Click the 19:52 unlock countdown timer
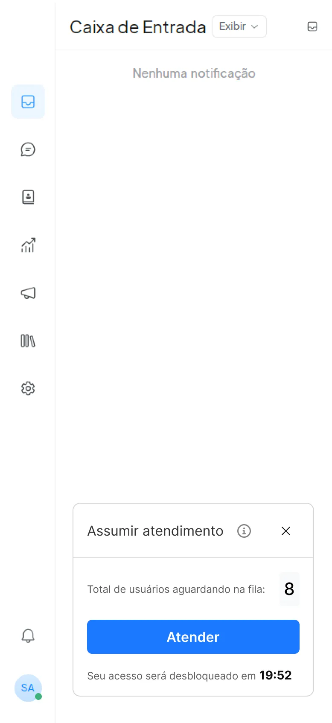The height and width of the screenshot is (723, 332). [275, 675]
